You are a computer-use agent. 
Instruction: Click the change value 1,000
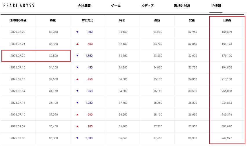(x=89, y=138)
